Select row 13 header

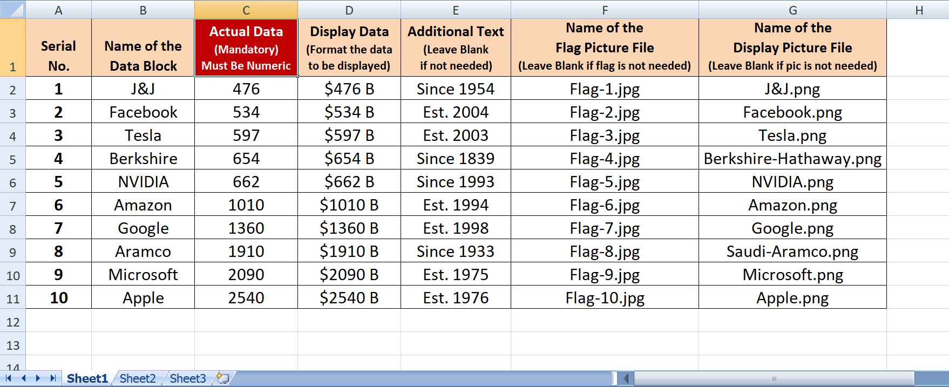pyautogui.click(x=12, y=344)
